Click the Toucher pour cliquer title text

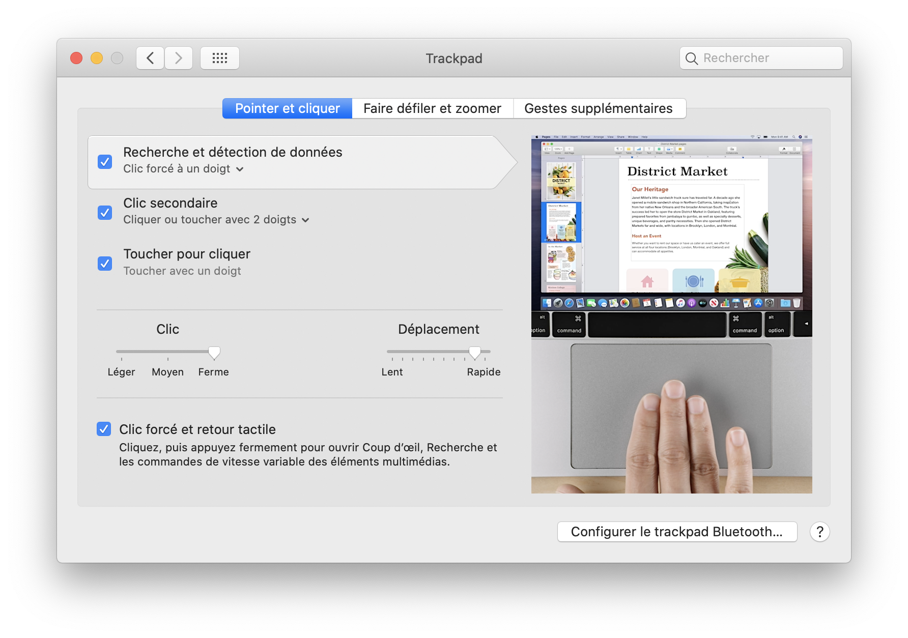tap(187, 254)
